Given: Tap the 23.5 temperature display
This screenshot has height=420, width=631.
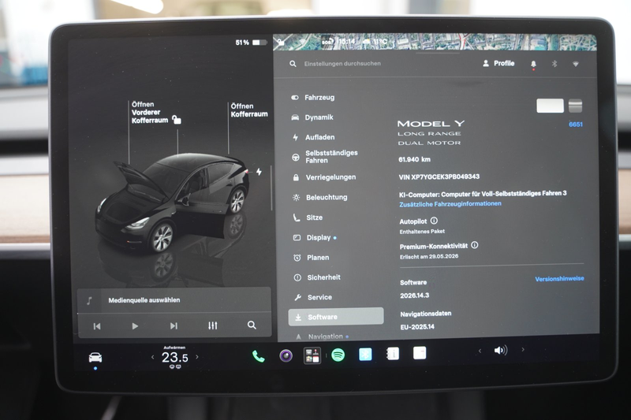Looking at the screenshot, I should click(x=174, y=357).
